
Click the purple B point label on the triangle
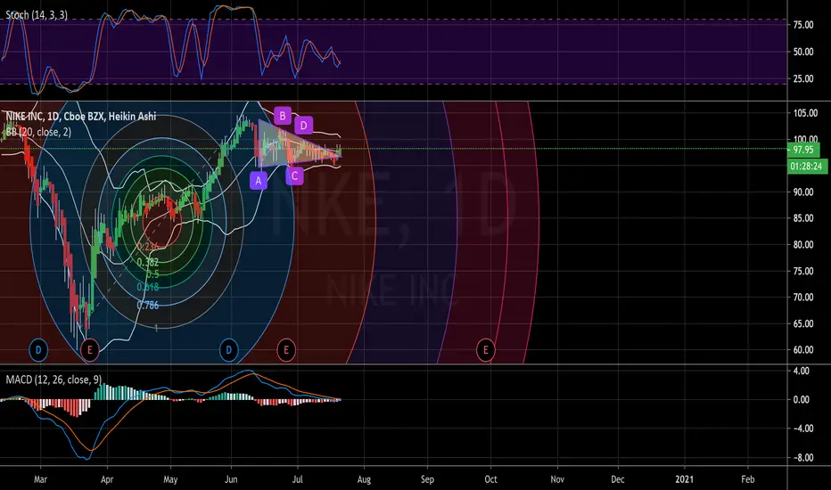(283, 116)
